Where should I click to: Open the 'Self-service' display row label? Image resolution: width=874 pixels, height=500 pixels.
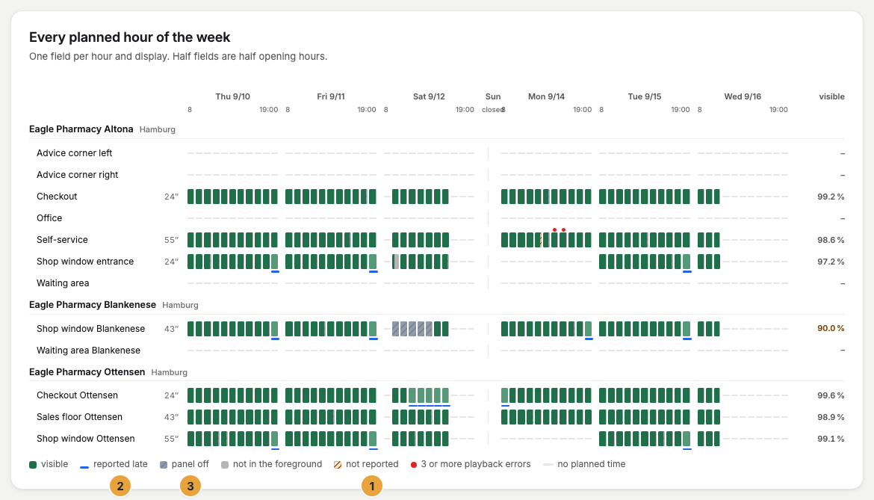coord(63,240)
